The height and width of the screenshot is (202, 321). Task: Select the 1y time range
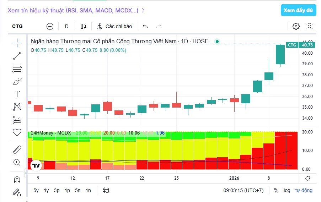tap(46, 190)
